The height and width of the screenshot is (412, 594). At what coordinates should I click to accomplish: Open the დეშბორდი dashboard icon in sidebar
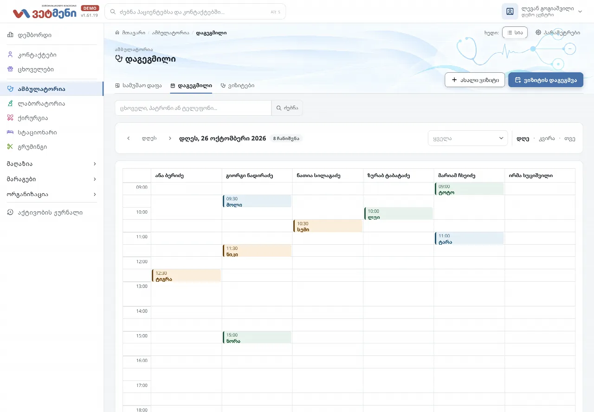(10, 35)
